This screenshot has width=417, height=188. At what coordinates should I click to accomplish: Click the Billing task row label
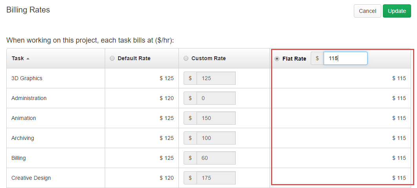tap(18, 158)
